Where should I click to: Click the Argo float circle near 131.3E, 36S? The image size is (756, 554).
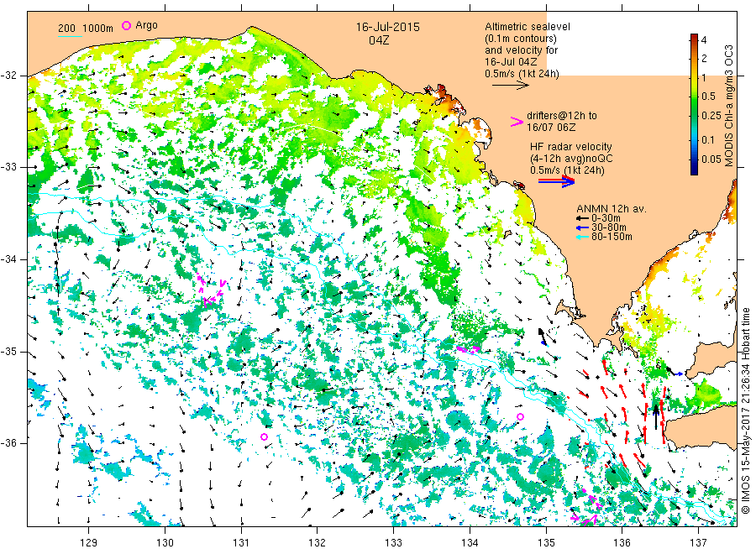[x=265, y=437]
